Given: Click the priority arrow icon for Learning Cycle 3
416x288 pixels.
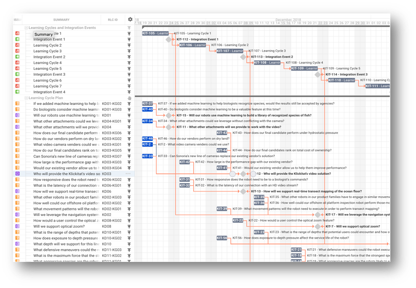Looking at the screenshot, I should [129, 51].
